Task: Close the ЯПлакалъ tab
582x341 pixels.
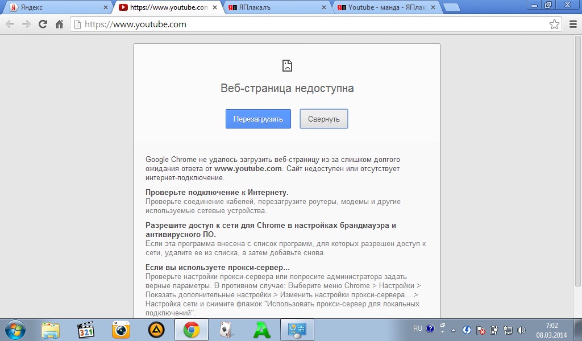Action: 323,7
